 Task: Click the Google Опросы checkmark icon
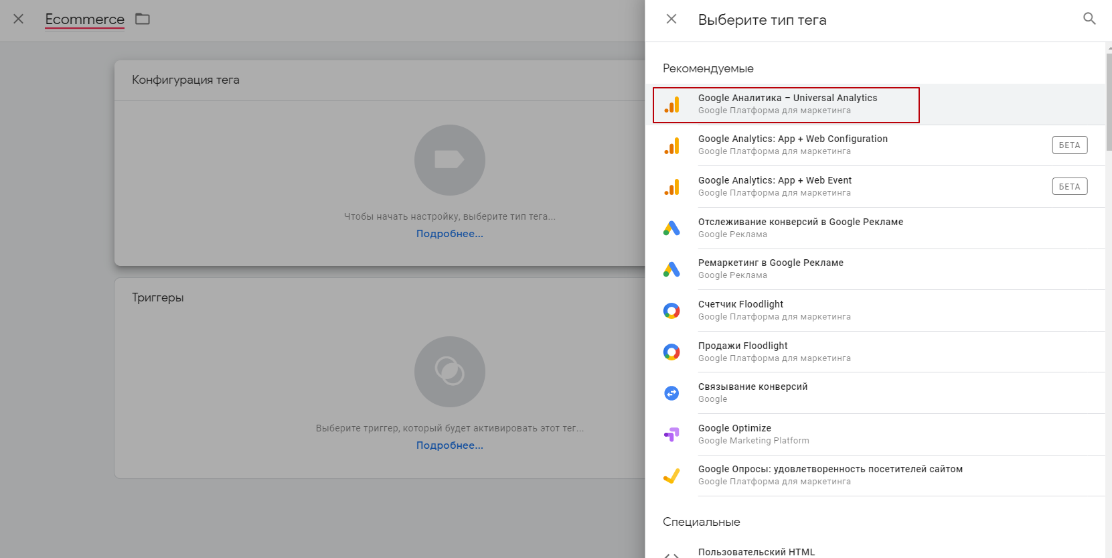click(x=671, y=476)
